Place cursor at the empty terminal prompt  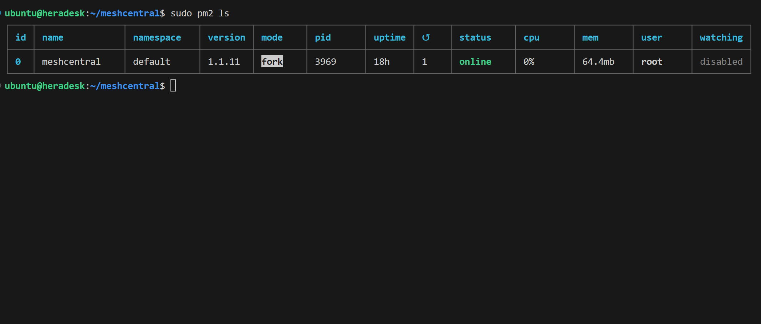(x=174, y=85)
